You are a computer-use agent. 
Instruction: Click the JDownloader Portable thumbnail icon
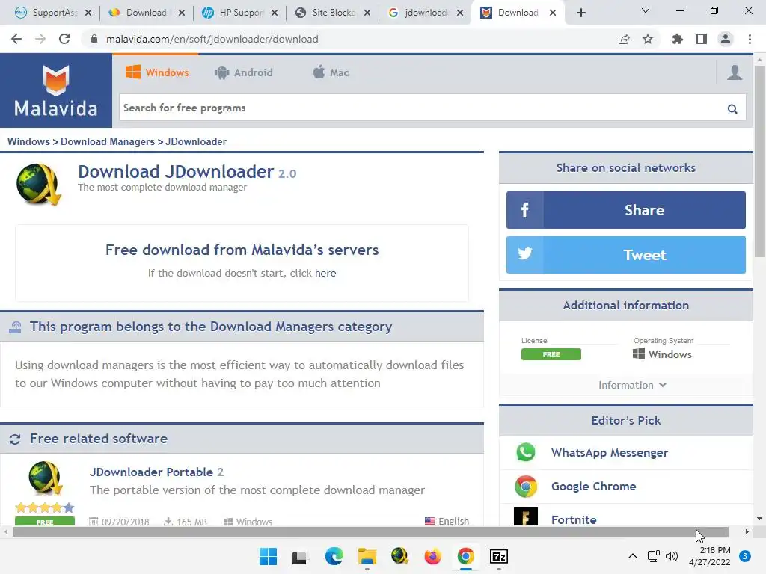45,478
